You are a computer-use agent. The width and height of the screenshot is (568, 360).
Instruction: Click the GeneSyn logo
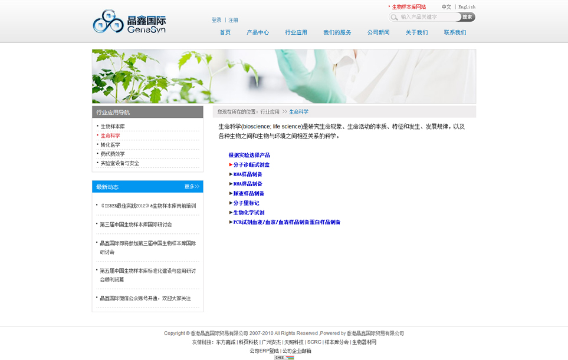129,21
